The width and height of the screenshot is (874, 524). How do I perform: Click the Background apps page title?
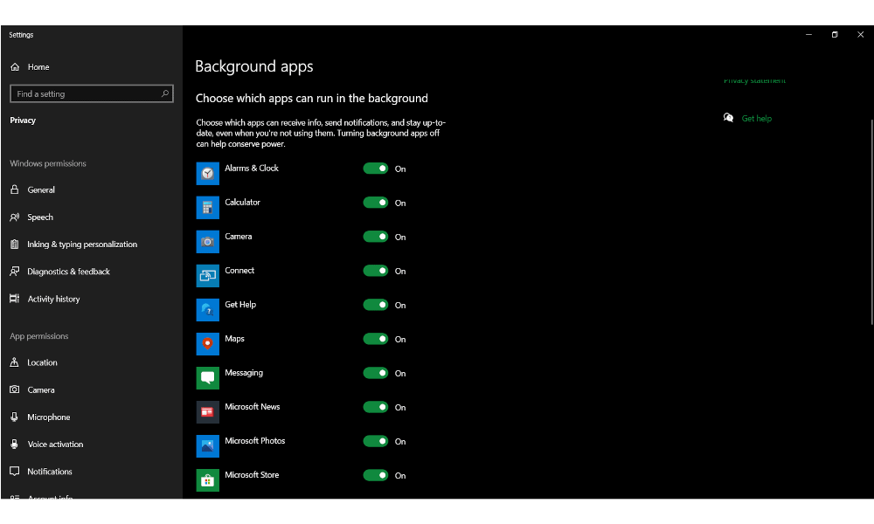tap(254, 66)
